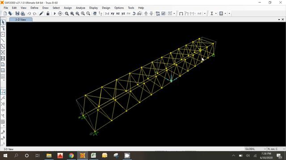The image size is (286, 160).
Task: Click the I-section steel design icon
Action: 211,13
